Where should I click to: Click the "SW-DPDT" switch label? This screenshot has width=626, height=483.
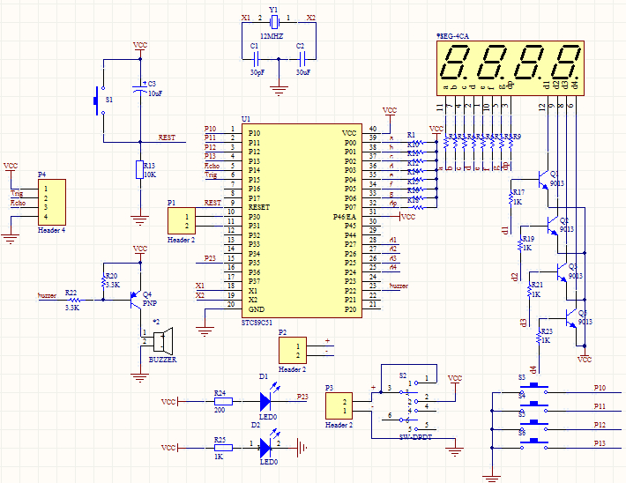tap(415, 437)
